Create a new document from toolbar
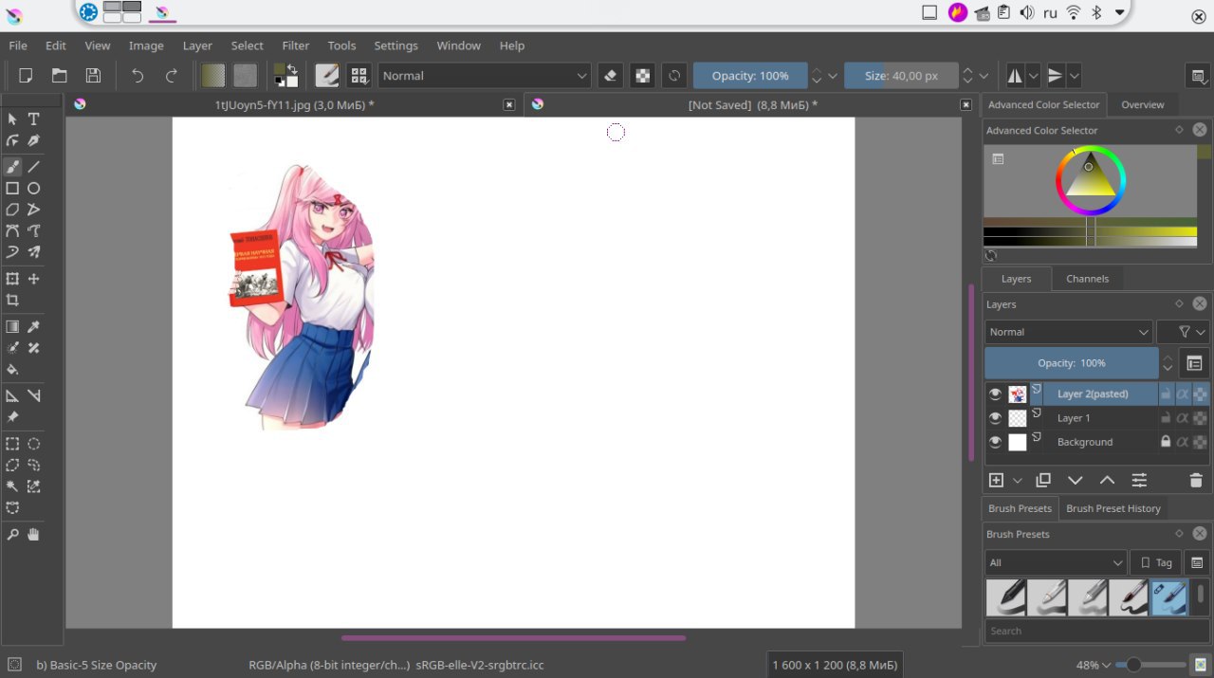The width and height of the screenshot is (1214, 678). [x=26, y=76]
